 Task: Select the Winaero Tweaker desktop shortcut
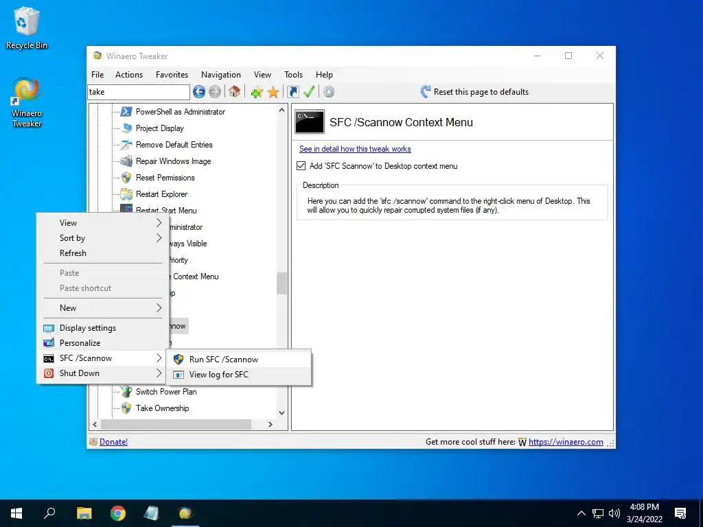point(27,102)
